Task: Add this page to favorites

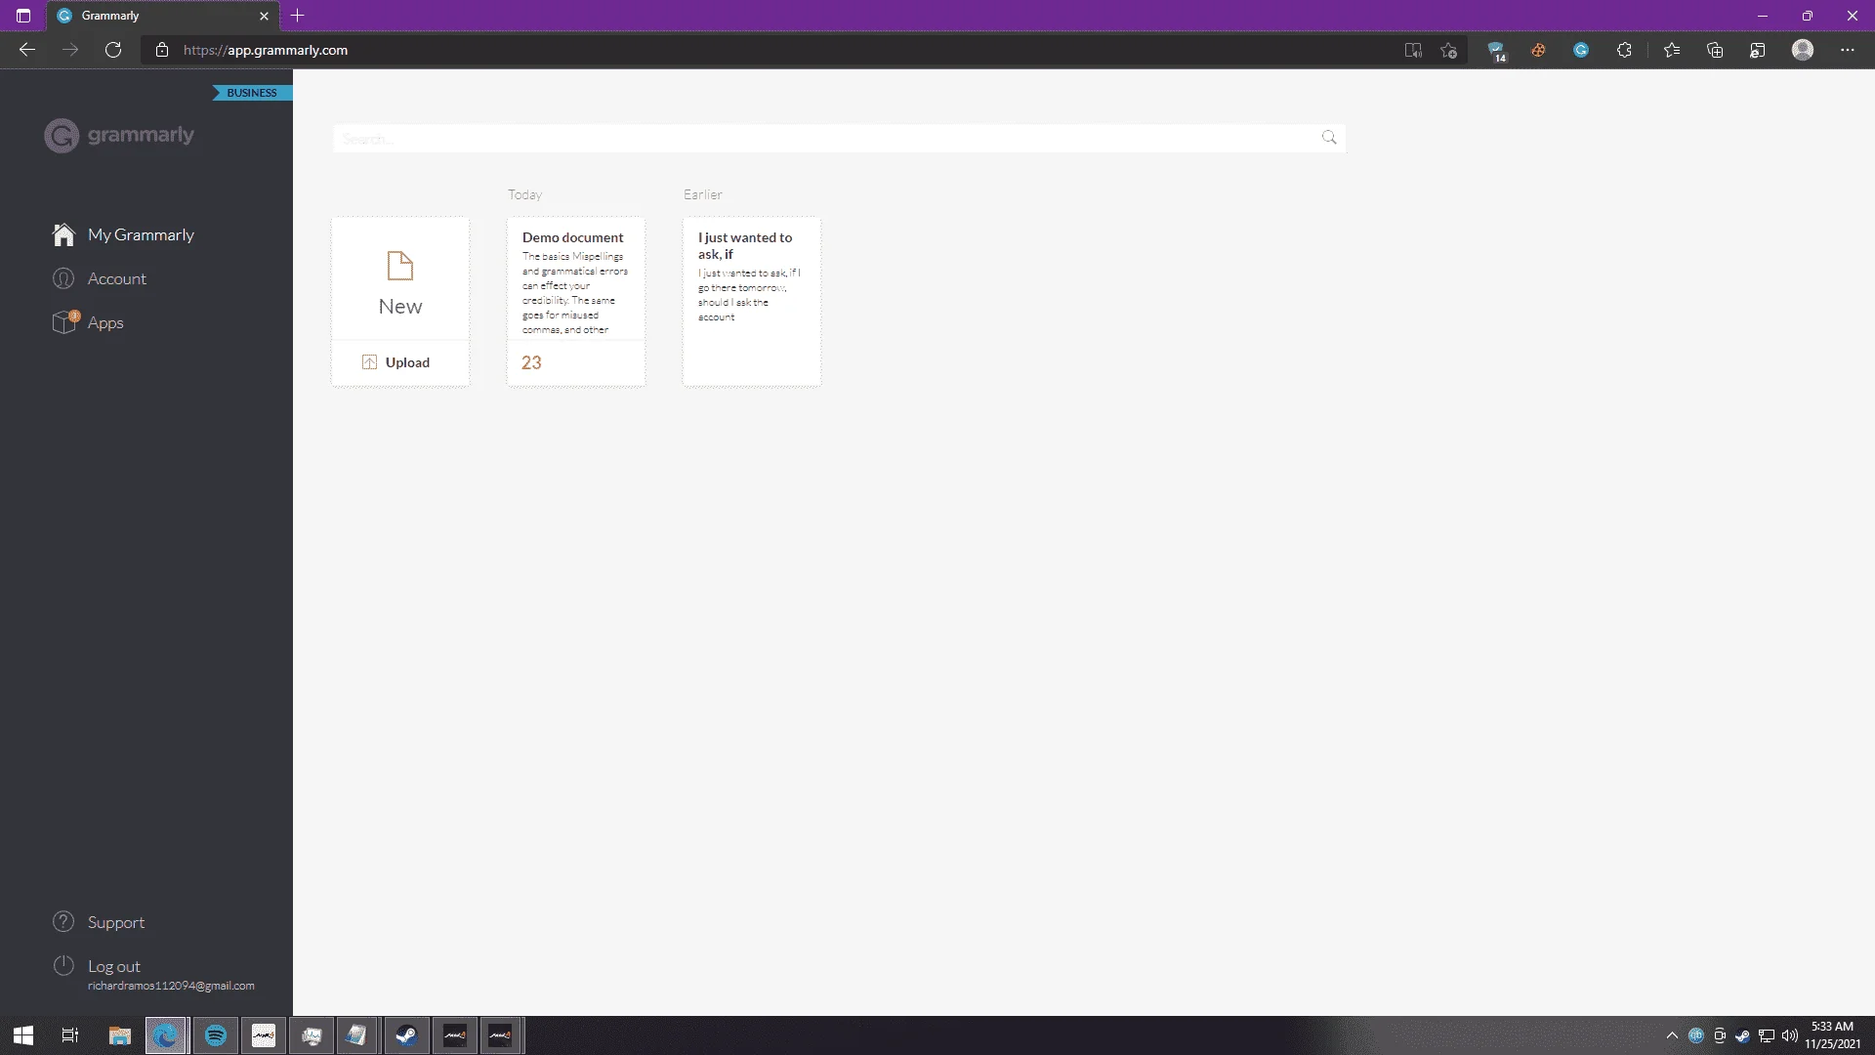Action: tap(1449, 50)
